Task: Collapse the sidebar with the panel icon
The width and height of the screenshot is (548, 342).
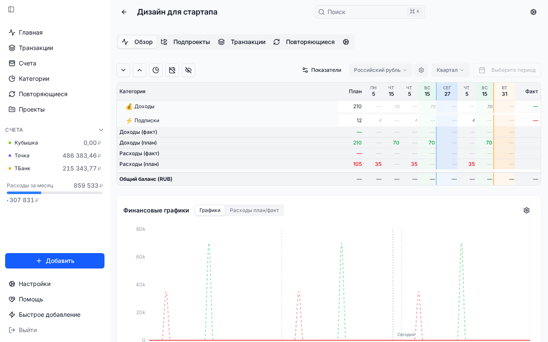Action: (11, 9)
